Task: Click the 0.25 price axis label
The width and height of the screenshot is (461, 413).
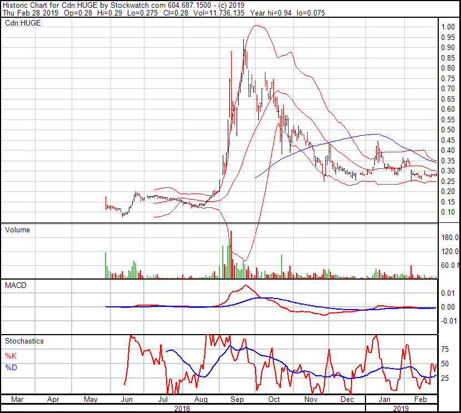Action: 448,182
